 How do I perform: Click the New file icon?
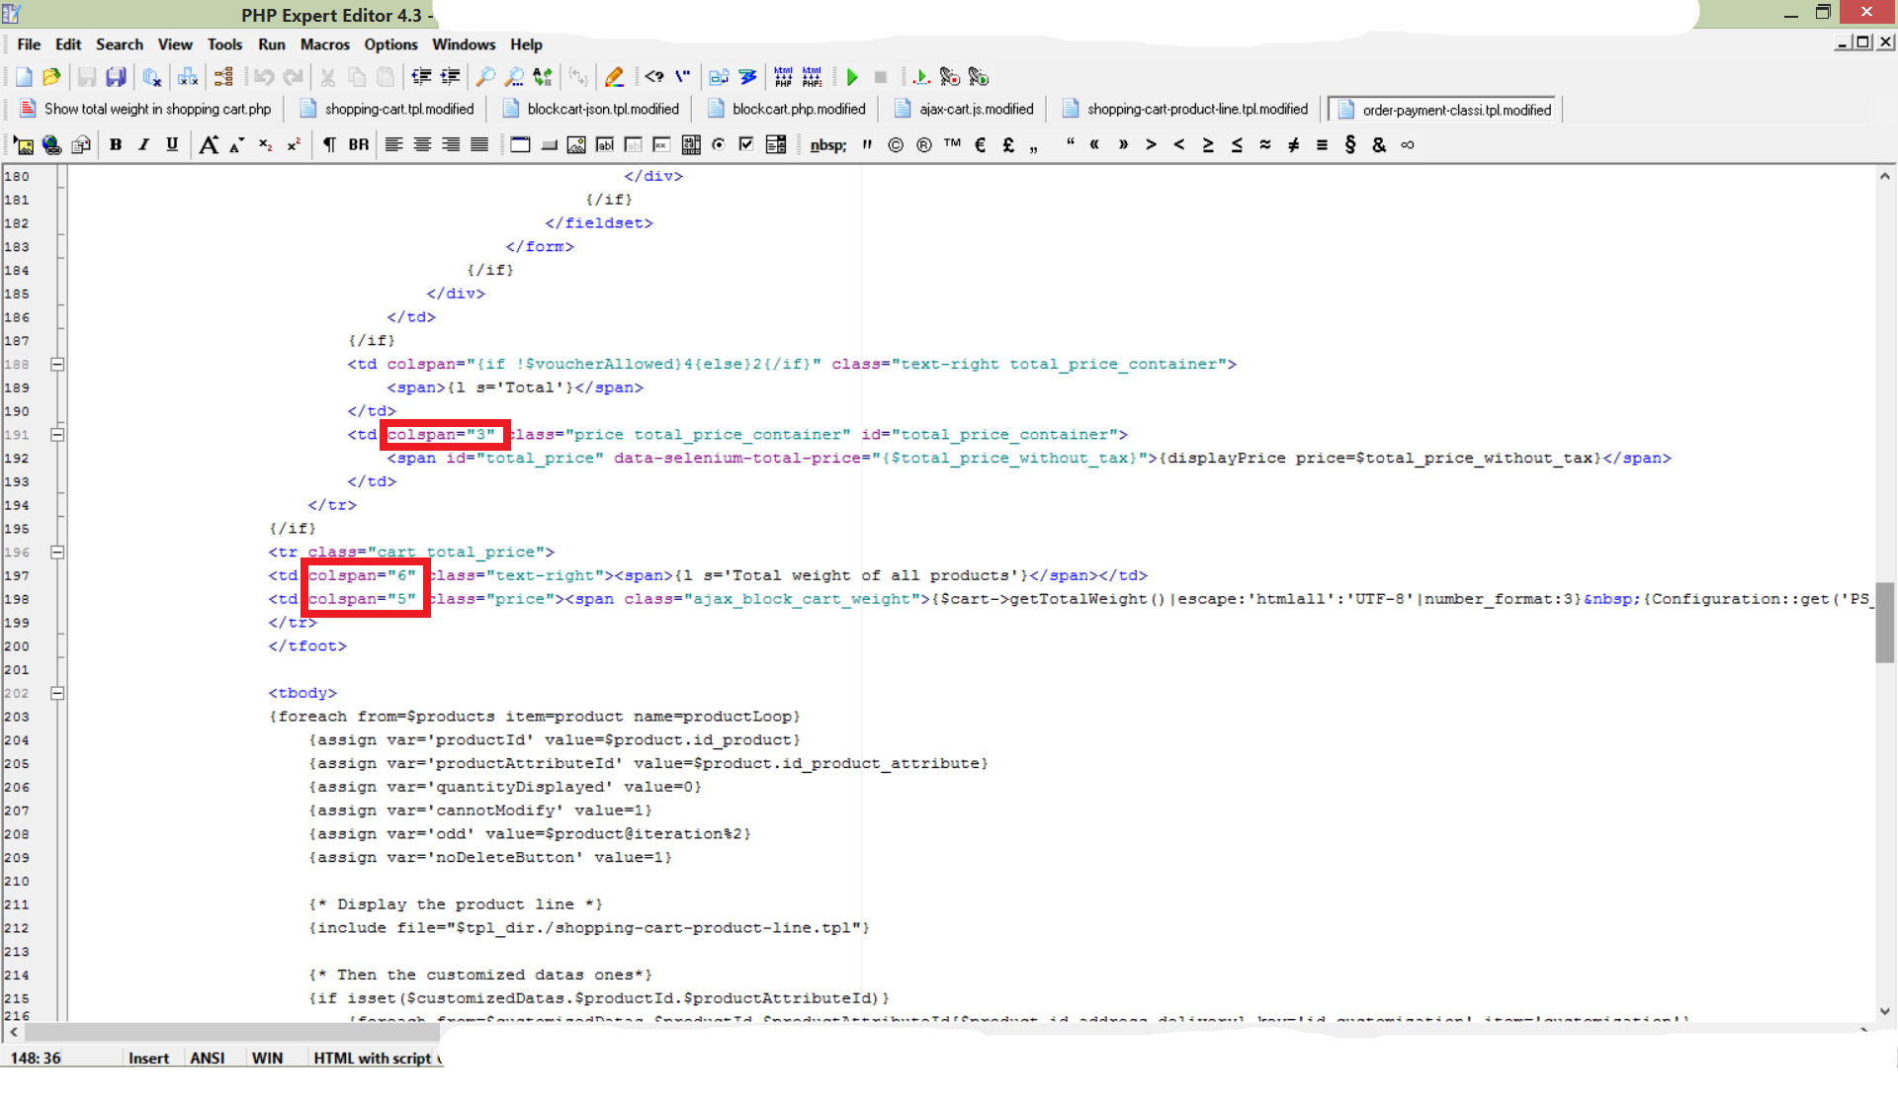click(24, 77)
